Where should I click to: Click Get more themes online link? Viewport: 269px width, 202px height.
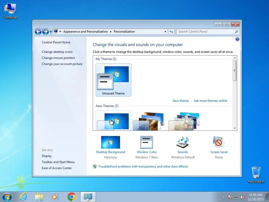pos(210,101)
